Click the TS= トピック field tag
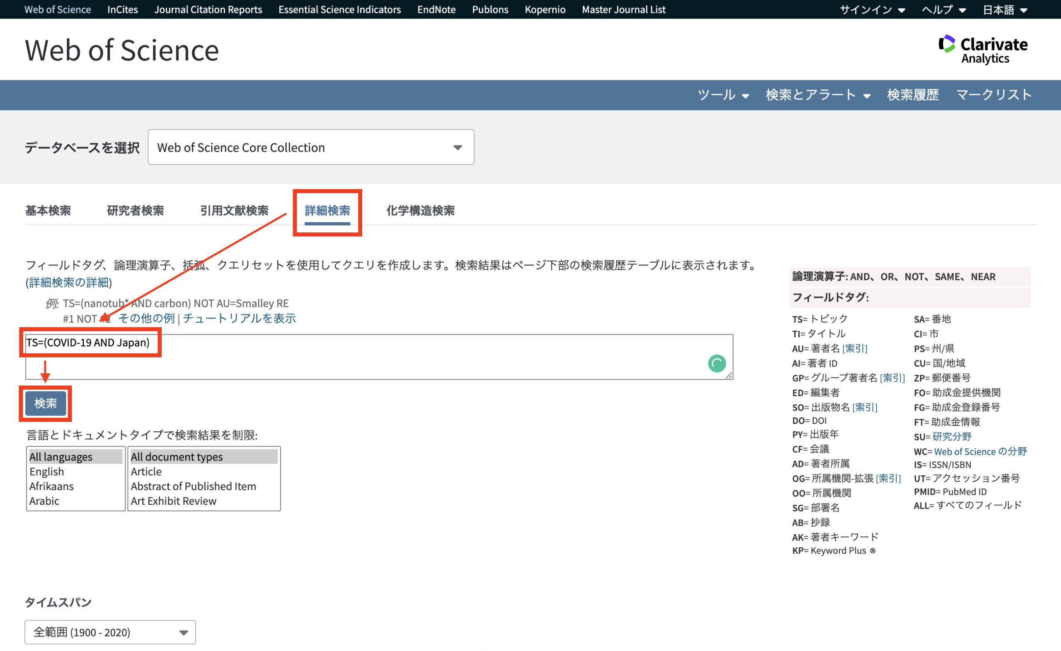 click(x=819, y=319)
